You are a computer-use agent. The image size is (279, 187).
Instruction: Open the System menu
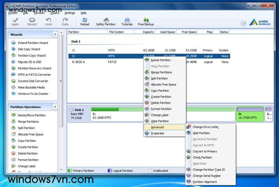click(x=13, y=13)
